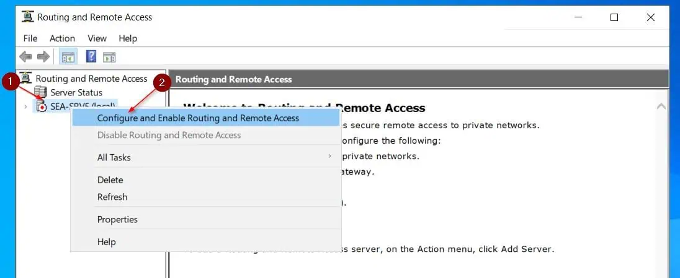Viewport: 680px width, 278px height.
Task: Open the Action menu in menu bar
Action: pos(62,38)
